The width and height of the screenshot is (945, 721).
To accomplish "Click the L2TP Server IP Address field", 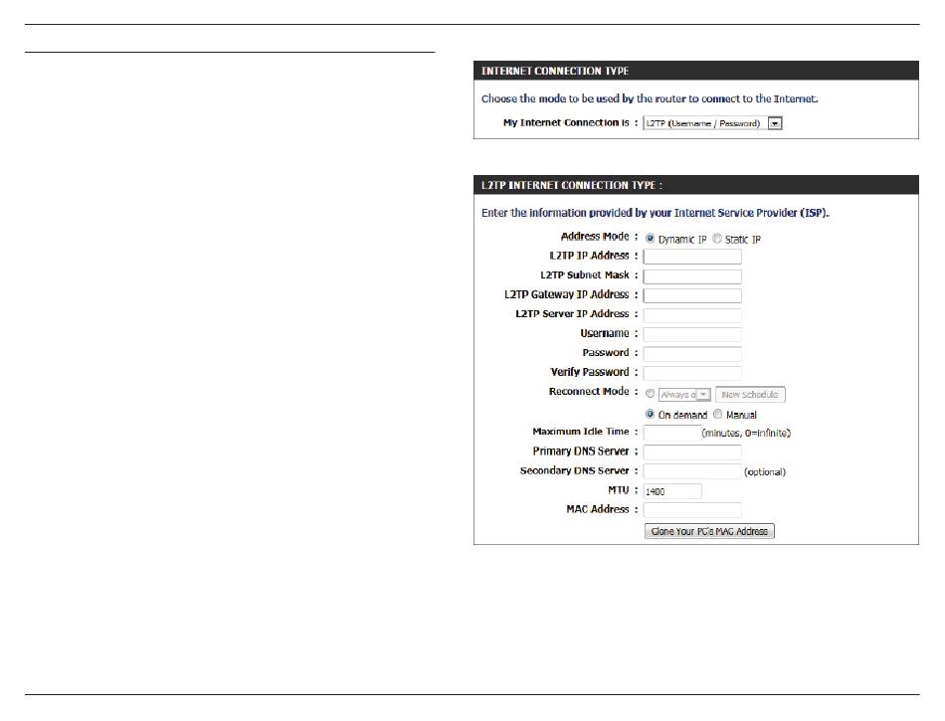I will click(692, 315).
